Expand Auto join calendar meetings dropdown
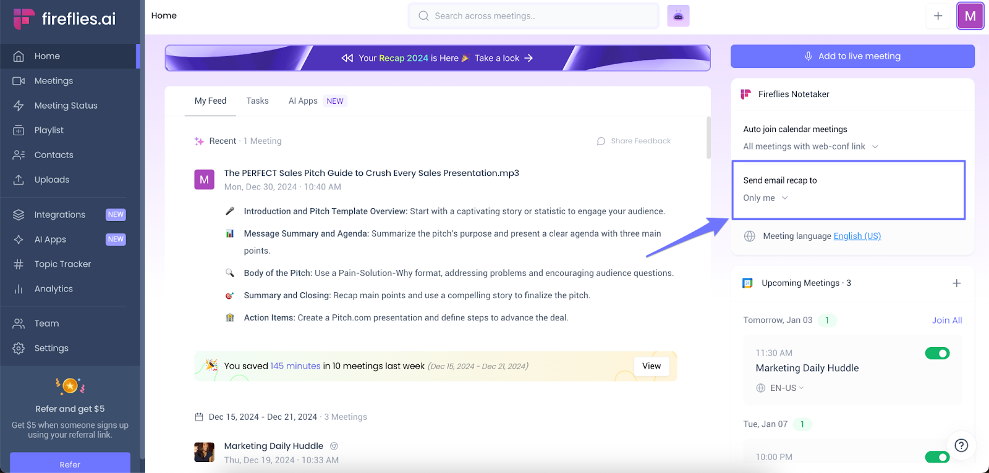 pyautogui.click(x=810, y=146)
